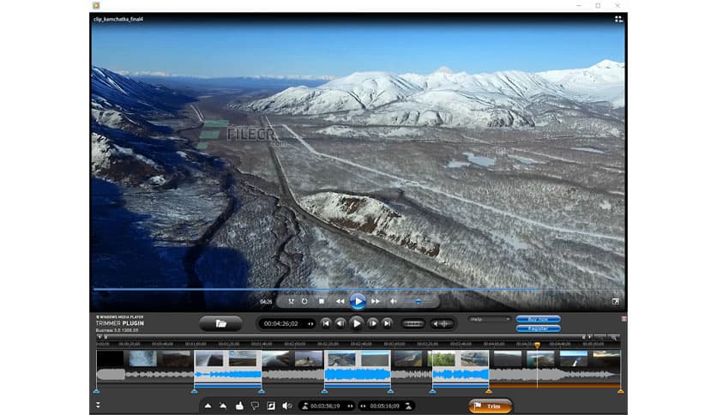
Task: Toggle shuffle in the player controls
Action: 292,302
